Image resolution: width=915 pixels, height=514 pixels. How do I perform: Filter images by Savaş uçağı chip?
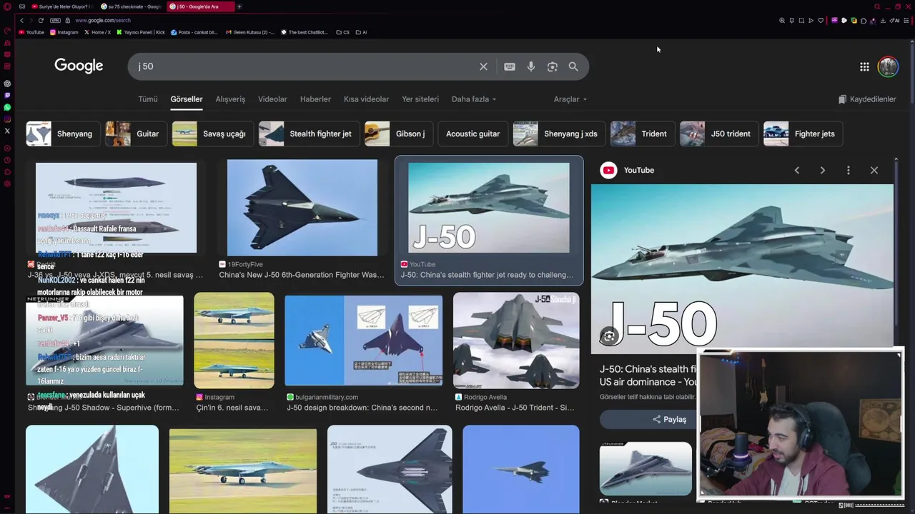(x=212, y=133)
